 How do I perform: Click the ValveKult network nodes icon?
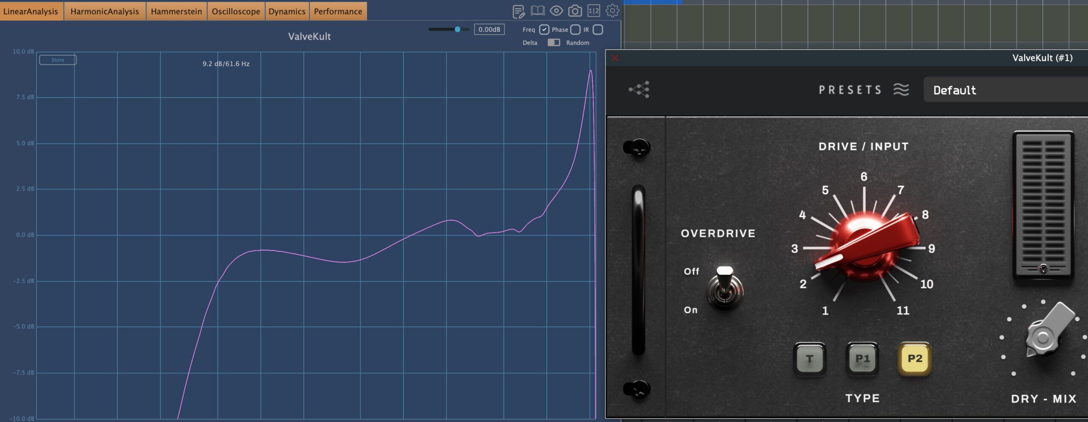[639, 90]
